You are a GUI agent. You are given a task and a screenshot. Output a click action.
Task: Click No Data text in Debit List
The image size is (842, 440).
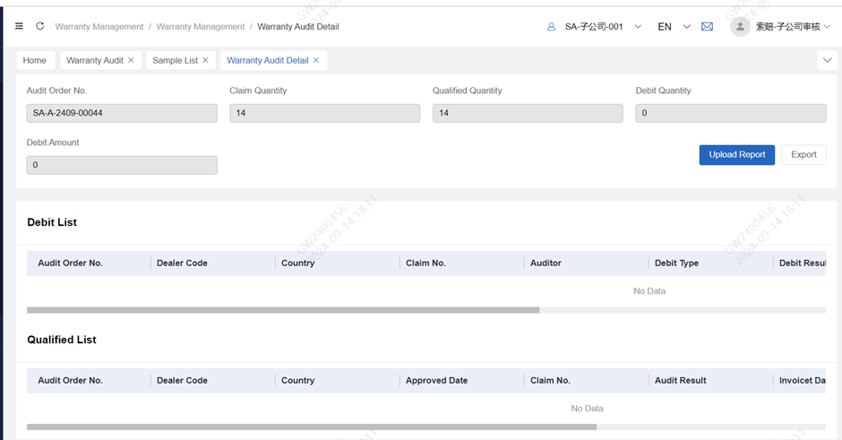[649, 291]
